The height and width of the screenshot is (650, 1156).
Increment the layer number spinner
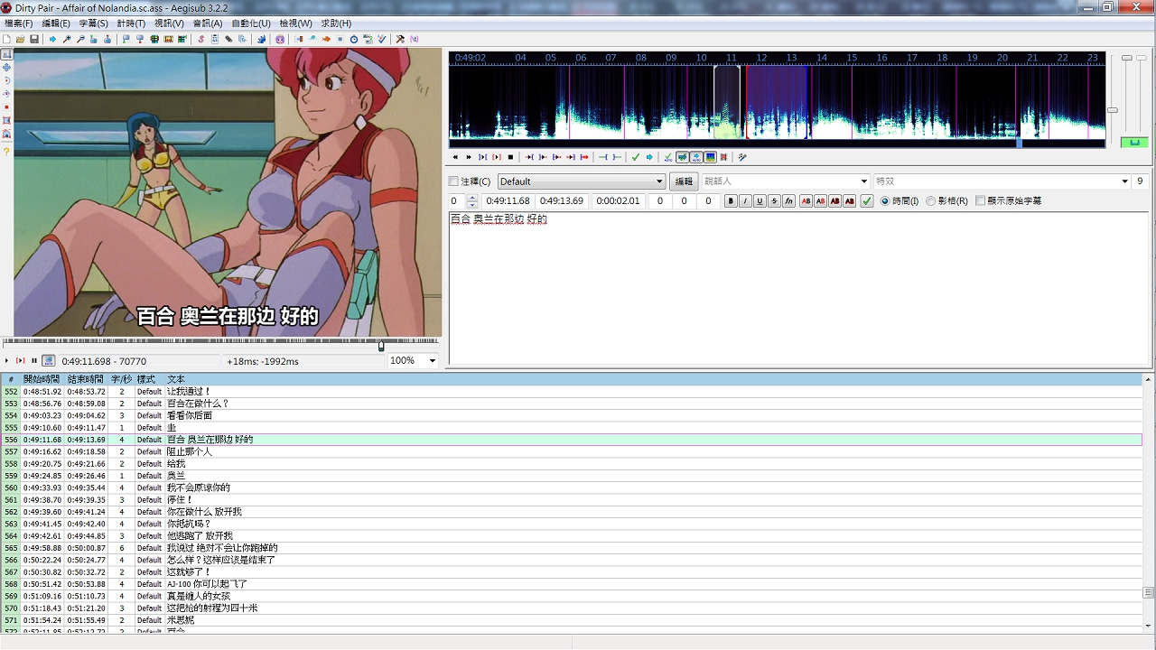pos(472,198)
